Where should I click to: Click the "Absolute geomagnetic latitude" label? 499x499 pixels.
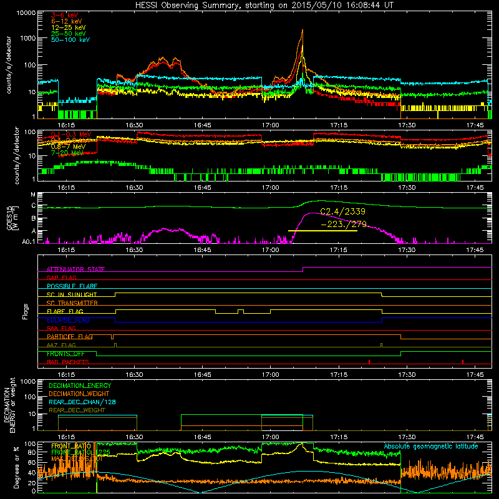(x=431, y=447)
